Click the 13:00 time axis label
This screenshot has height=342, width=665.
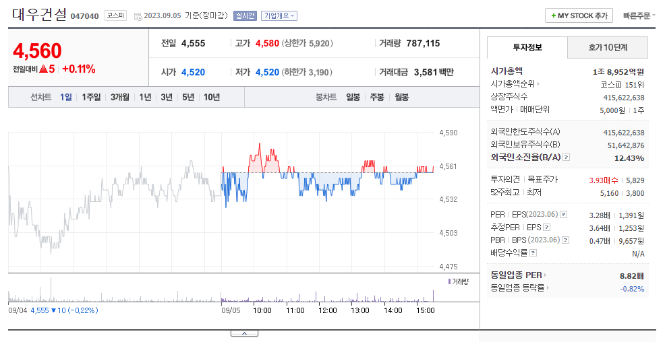[x=360, y=310]
